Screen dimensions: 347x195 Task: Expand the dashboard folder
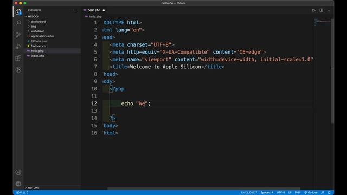pos(38,22)
